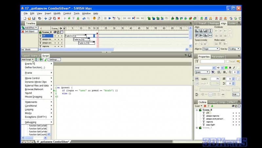262x148 pixels.
Task: Click the Align Center Horizontal icon
Action: point(201,31)
